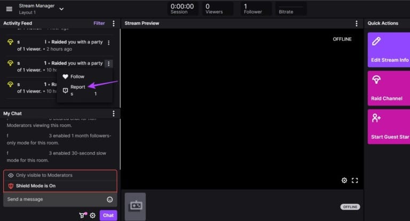The image size is (410, 221).
Task: Click the Edit Stream Info quick action
Action: (389, 50)
